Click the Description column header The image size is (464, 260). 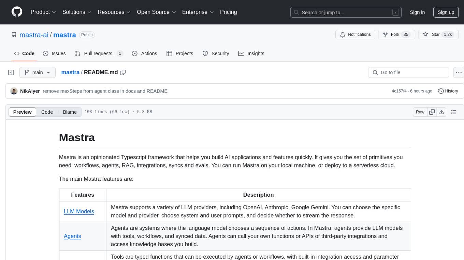[258, 195]
